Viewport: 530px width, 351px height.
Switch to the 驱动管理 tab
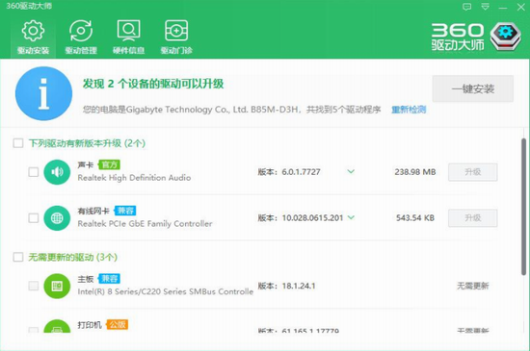(81, 38)
